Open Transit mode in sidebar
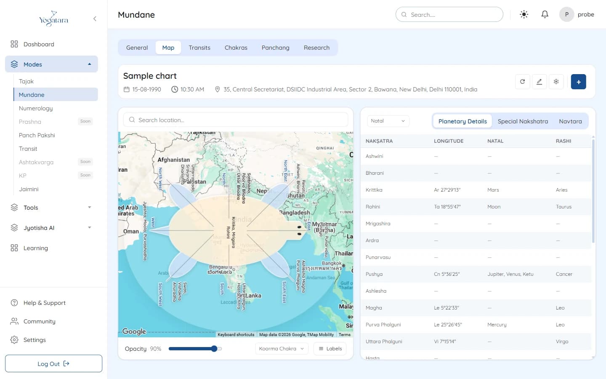Viewport: 606px width, 379px height. tap(28, 149)
